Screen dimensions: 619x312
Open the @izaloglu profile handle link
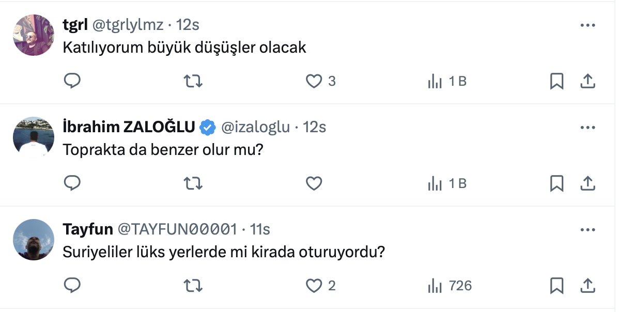(255, 127)
